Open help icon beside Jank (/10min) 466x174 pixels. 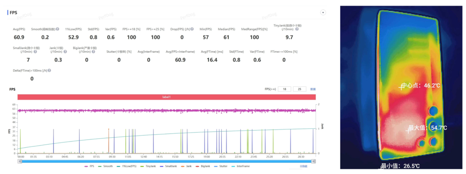66,51
